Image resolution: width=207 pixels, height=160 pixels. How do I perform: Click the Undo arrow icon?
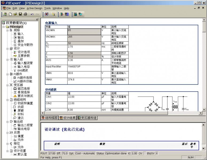[x=32, y=14]
